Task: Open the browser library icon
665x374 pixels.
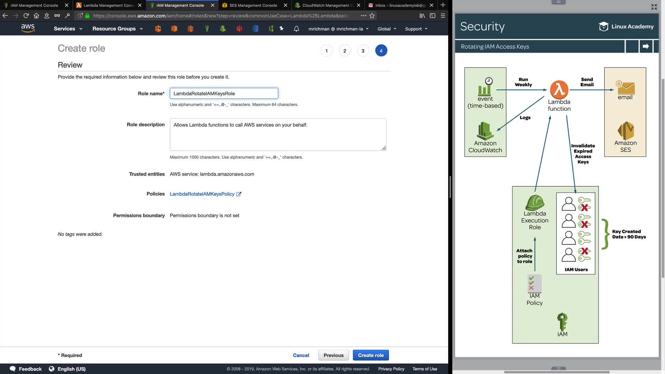Action: [x=422, y=16]
